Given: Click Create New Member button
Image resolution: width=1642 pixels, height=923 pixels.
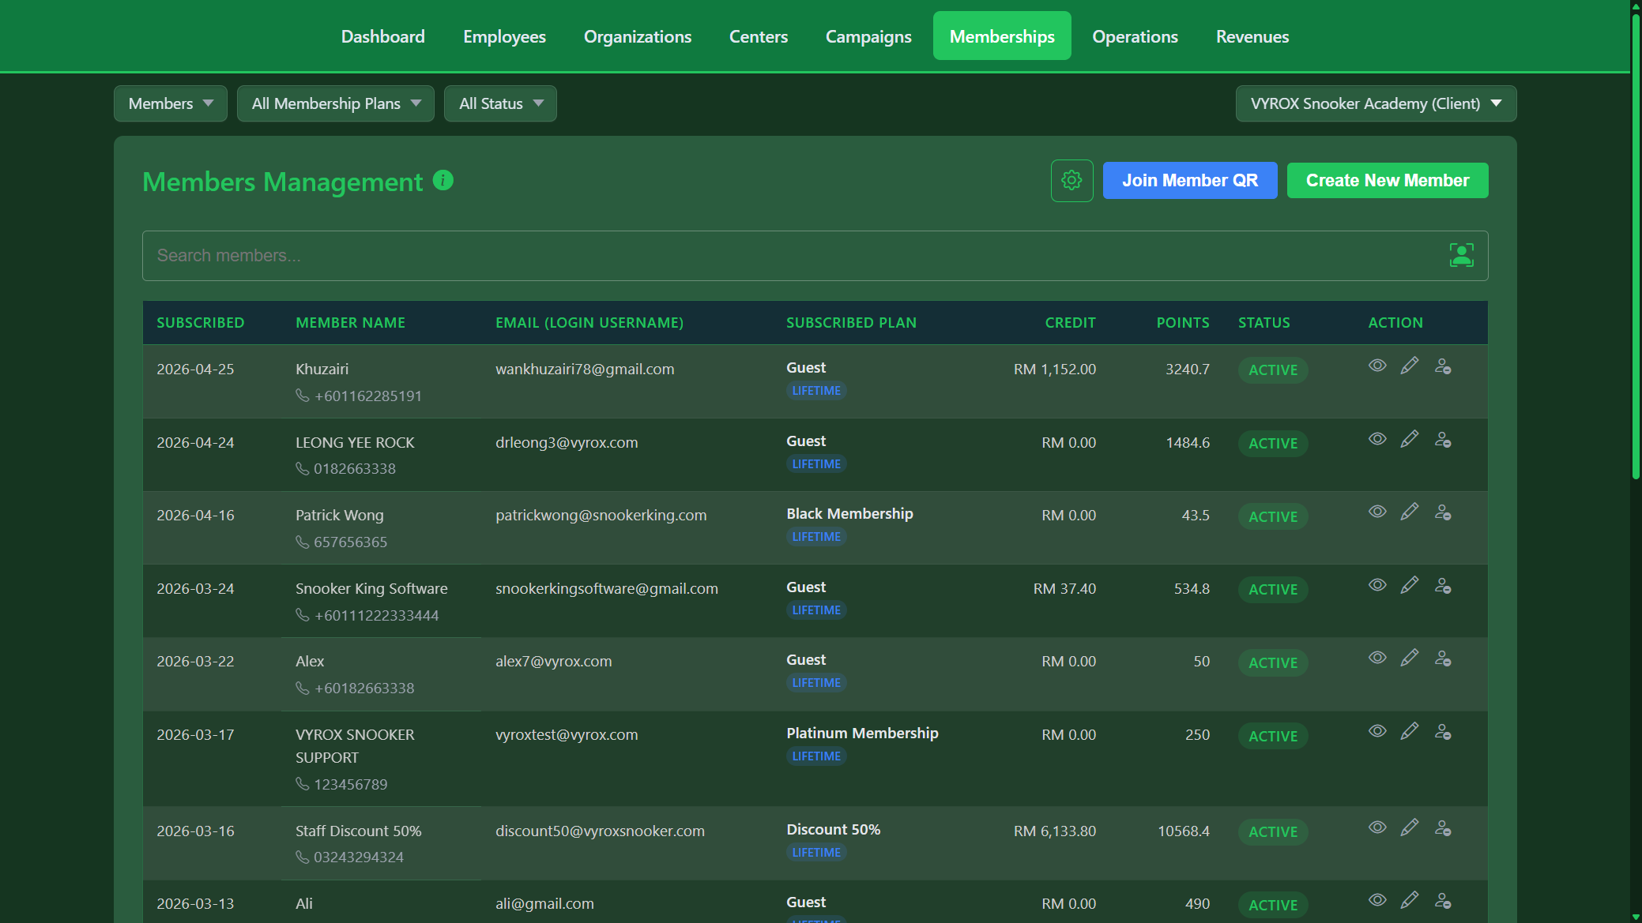Looking at the screenshot, I should (1388, 181).
